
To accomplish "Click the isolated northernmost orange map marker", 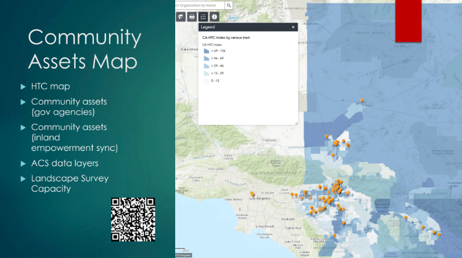I will 363,101.
